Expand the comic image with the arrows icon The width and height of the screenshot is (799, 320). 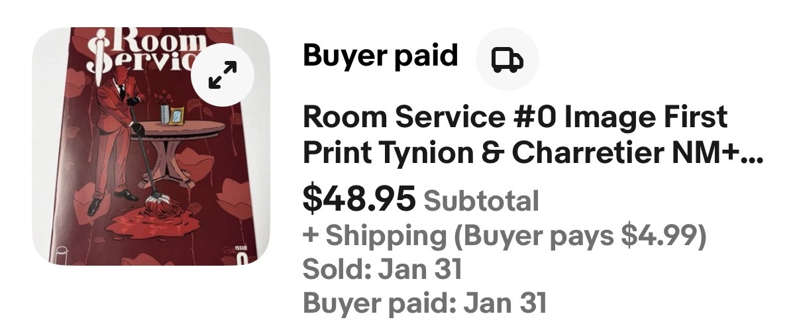tap(223, 75)
